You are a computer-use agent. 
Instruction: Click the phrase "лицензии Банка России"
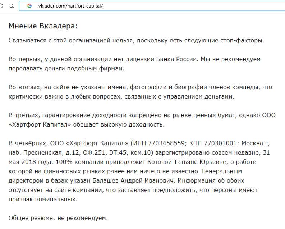161,59
